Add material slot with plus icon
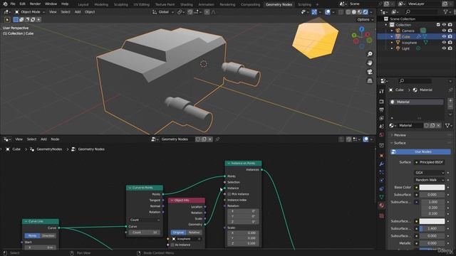This screenshot has height=256, width=456. pyautogui.click(x=450, y=101)
